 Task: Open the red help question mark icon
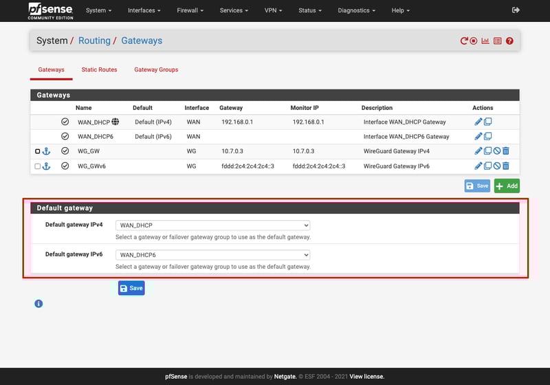pyautogui.click(x=509, y=41)
